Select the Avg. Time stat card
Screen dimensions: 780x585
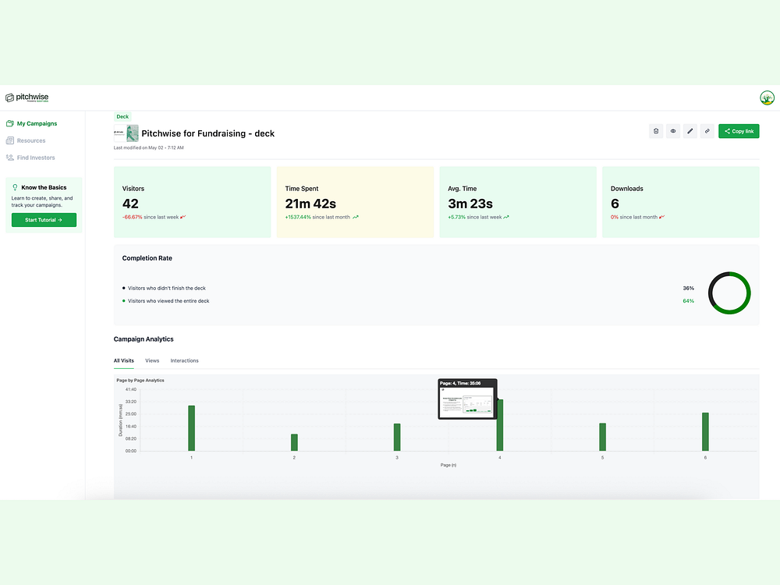(x=518, y=202)
